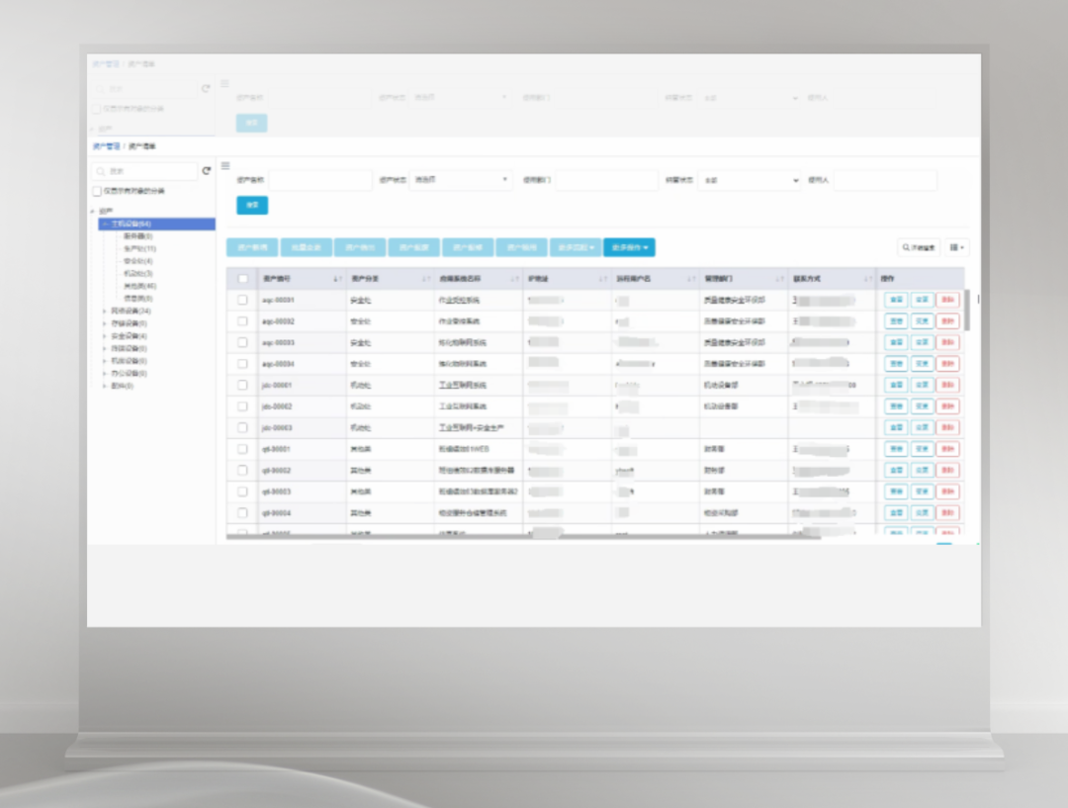The image size is (1068, 808).
Task: Expand the tree node with count (34)
Action: 105,312
